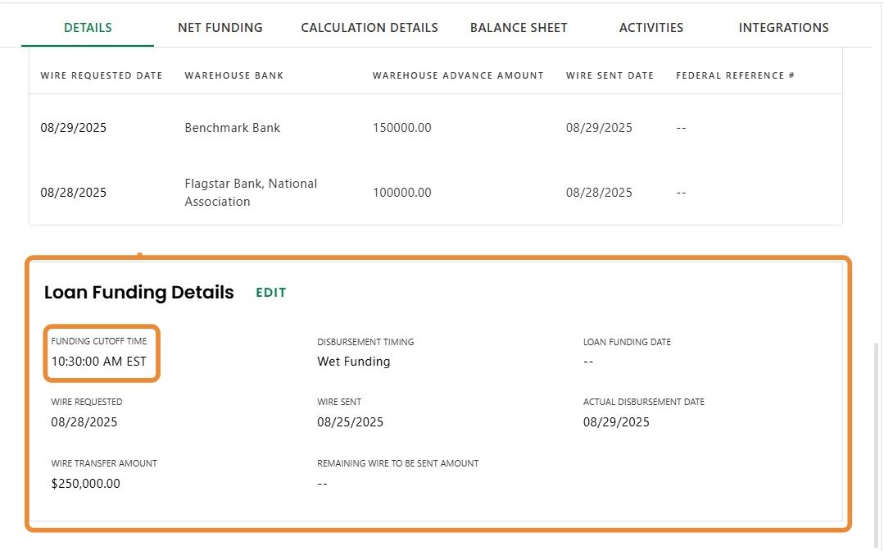Screen dimensions: 884x551
Task: Click the Wire Requested Date column header
Action: 102,75
